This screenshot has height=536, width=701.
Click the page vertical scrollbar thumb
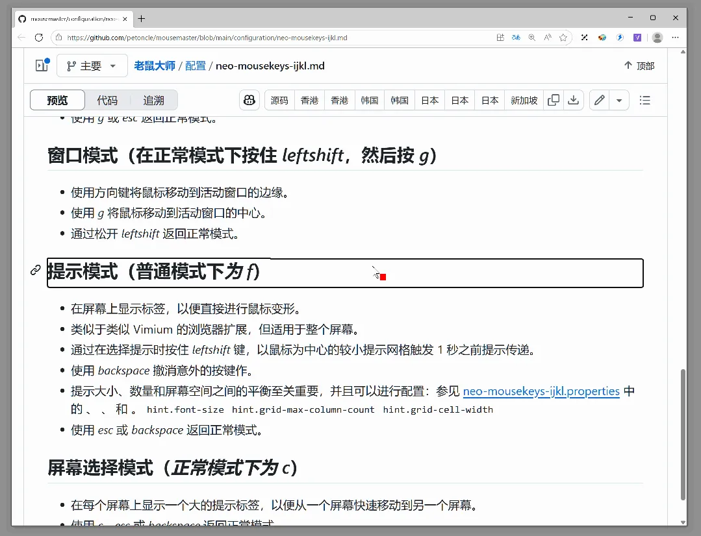[683, 434]
